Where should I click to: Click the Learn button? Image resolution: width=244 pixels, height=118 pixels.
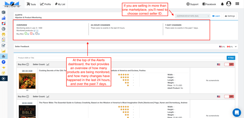(x=216, y=16)
